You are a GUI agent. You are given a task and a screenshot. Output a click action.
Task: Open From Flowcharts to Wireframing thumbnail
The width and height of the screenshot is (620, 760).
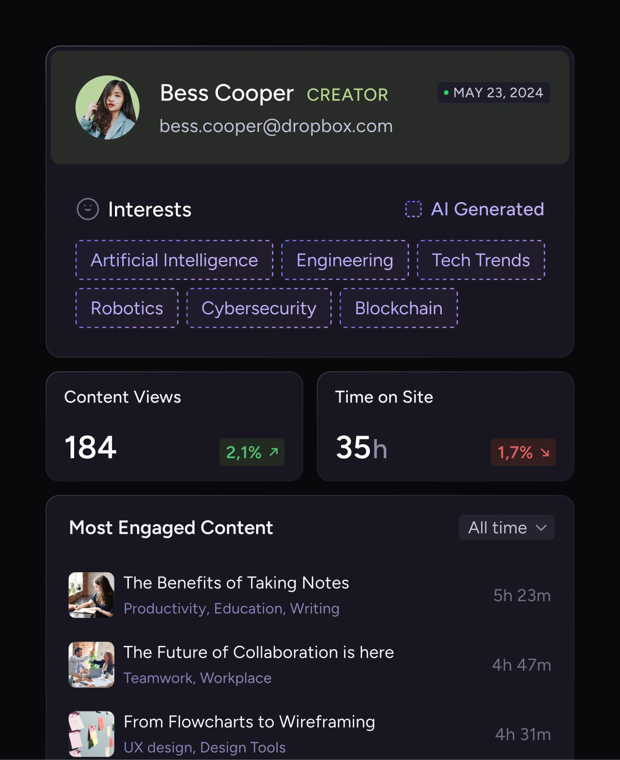coord(91,734)
